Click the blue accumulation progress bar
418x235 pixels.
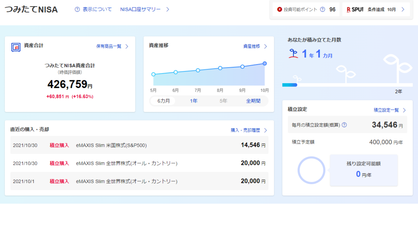(290, 85)
